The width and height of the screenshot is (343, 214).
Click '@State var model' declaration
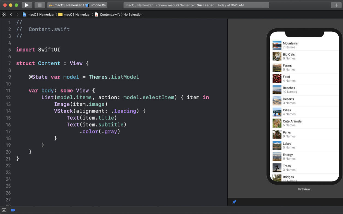coord(54,77)
